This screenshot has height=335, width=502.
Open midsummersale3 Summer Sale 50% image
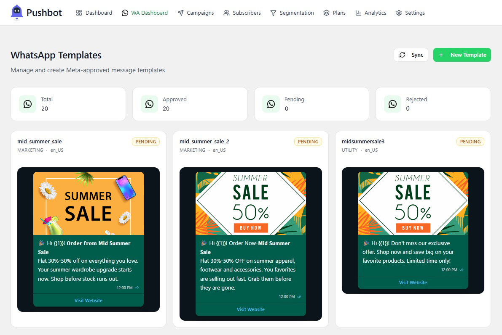pos(413,203)
